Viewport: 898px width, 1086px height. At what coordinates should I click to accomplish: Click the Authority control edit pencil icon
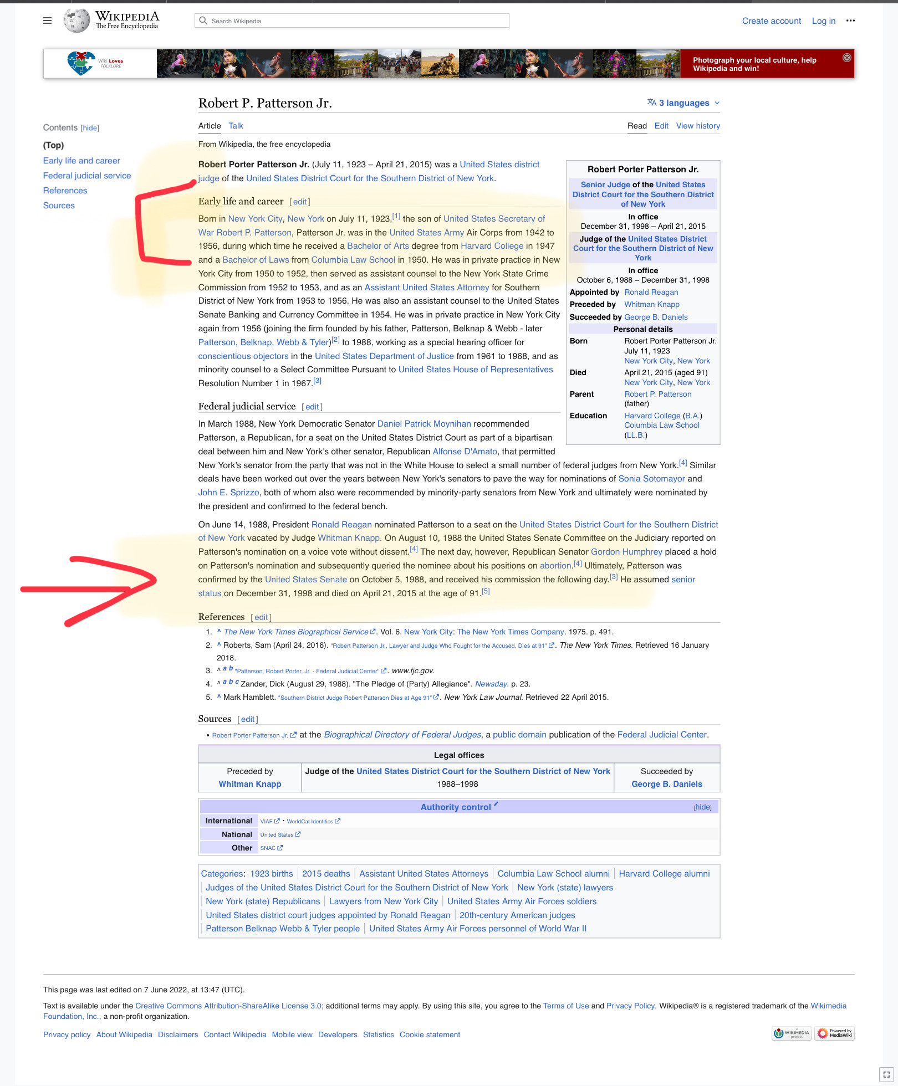[496, 804]
